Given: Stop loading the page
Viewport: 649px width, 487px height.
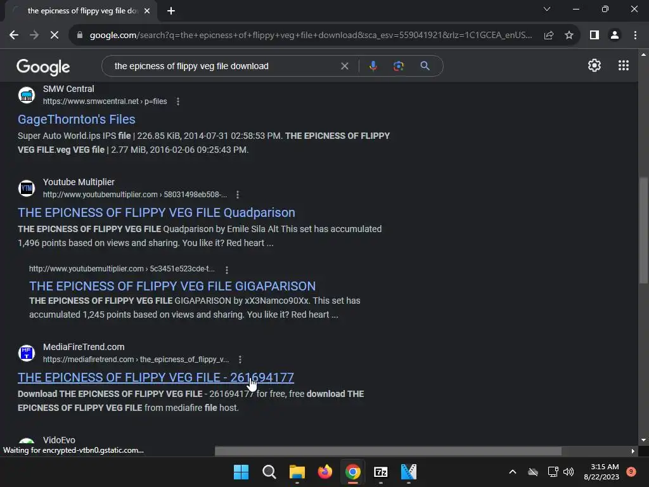Looking at the screenshot, I should (x=55, y=36).
